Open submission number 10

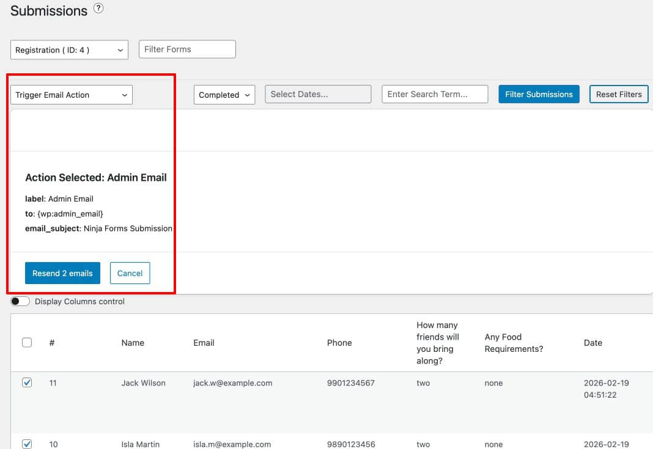pos(53,445)
